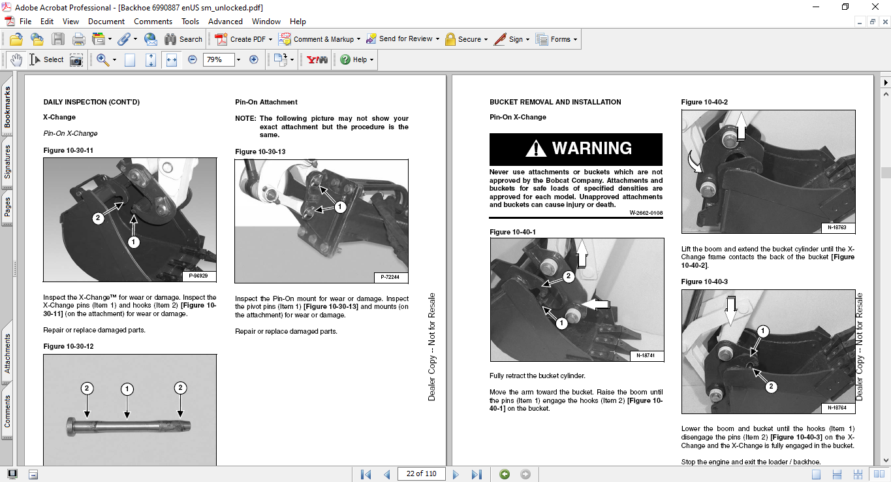Screen dimensions: 891x482
Task: Open the Window menu
Action: (x=266, y=22)
